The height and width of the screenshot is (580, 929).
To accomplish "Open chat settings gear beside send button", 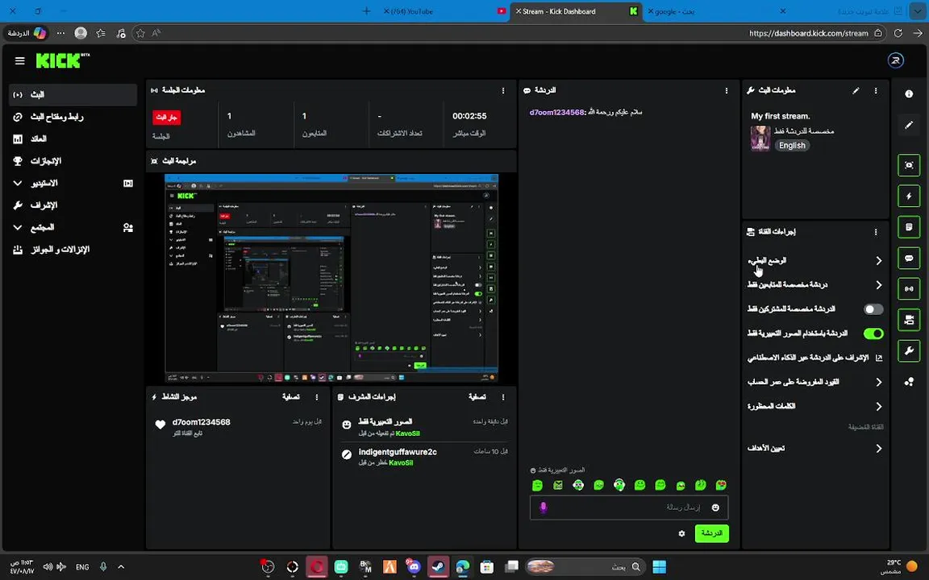I will (682, 534).
